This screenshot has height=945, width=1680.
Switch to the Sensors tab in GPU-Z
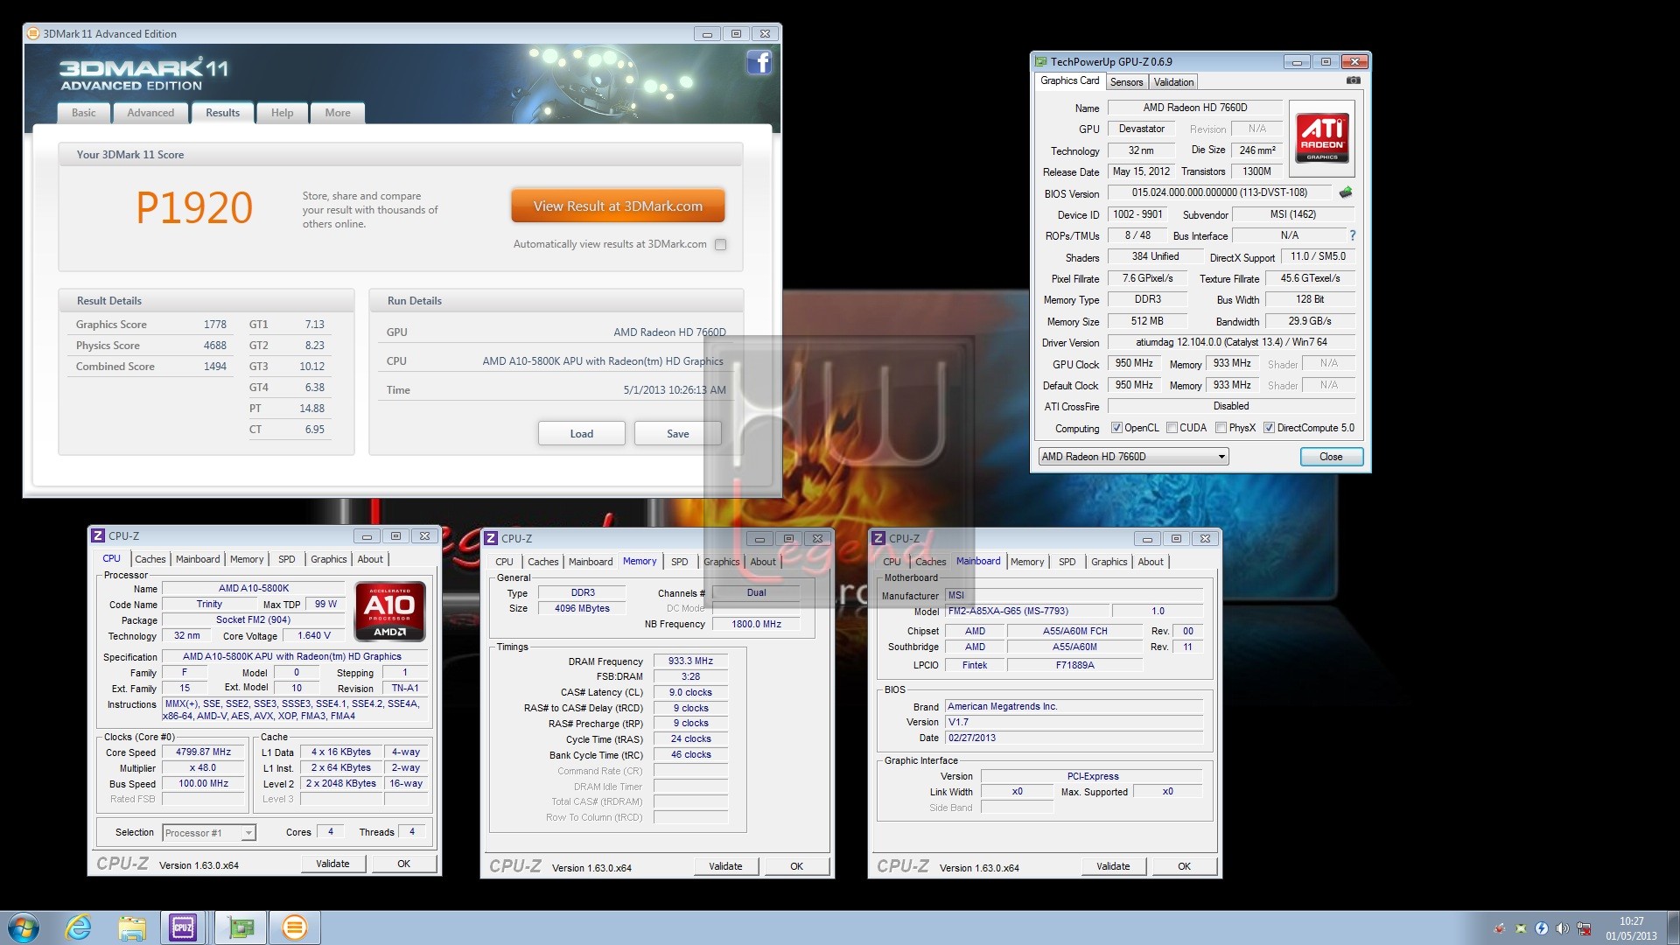(1126, 82)
